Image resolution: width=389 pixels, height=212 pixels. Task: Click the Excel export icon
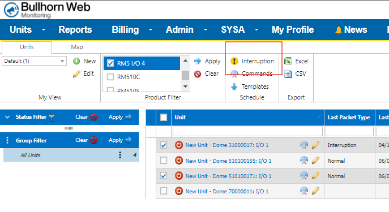(x=288, y=61)
